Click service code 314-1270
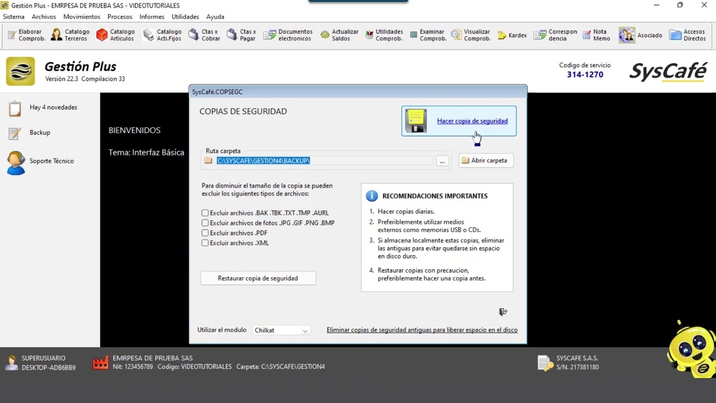The width and height of the screenshot is (716, 403). tap(585, 74)
